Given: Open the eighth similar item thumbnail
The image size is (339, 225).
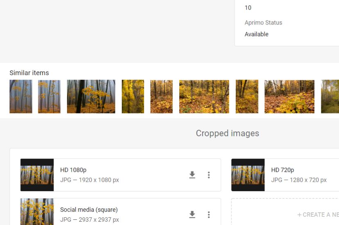Looking at the screenshot, I should pyautogui.click(x=289, y=97).
